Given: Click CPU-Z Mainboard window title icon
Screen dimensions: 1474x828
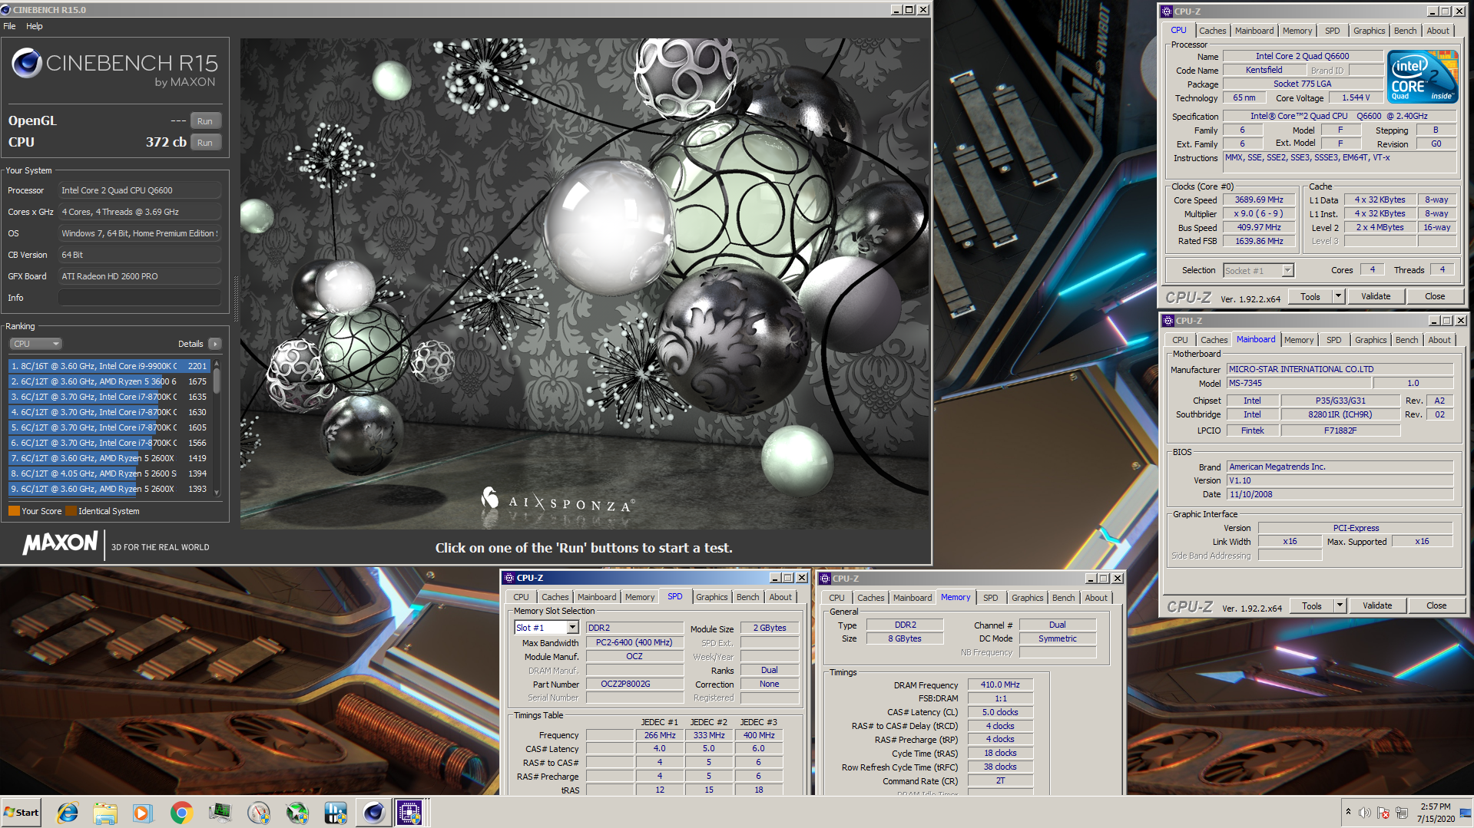Looking at the screenshot, I should click(1168, 321).
